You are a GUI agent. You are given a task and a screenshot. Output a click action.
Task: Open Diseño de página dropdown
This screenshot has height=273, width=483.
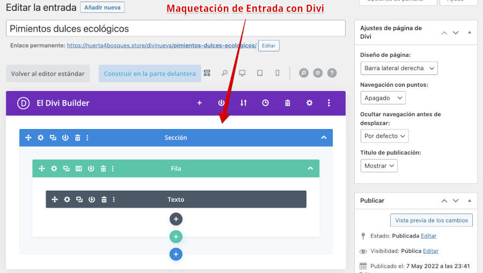[399, 68]
